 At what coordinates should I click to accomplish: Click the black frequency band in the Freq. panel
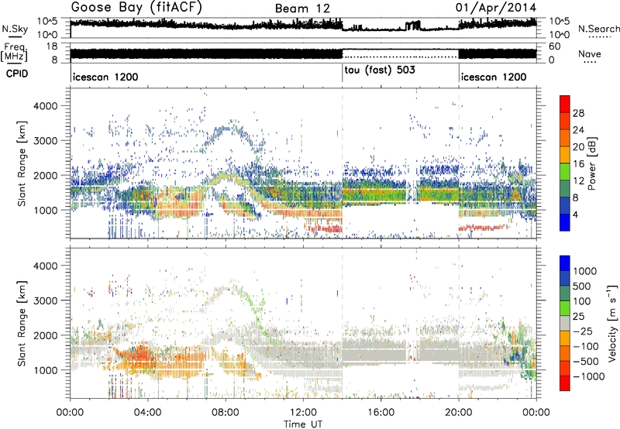pos(206,53)
